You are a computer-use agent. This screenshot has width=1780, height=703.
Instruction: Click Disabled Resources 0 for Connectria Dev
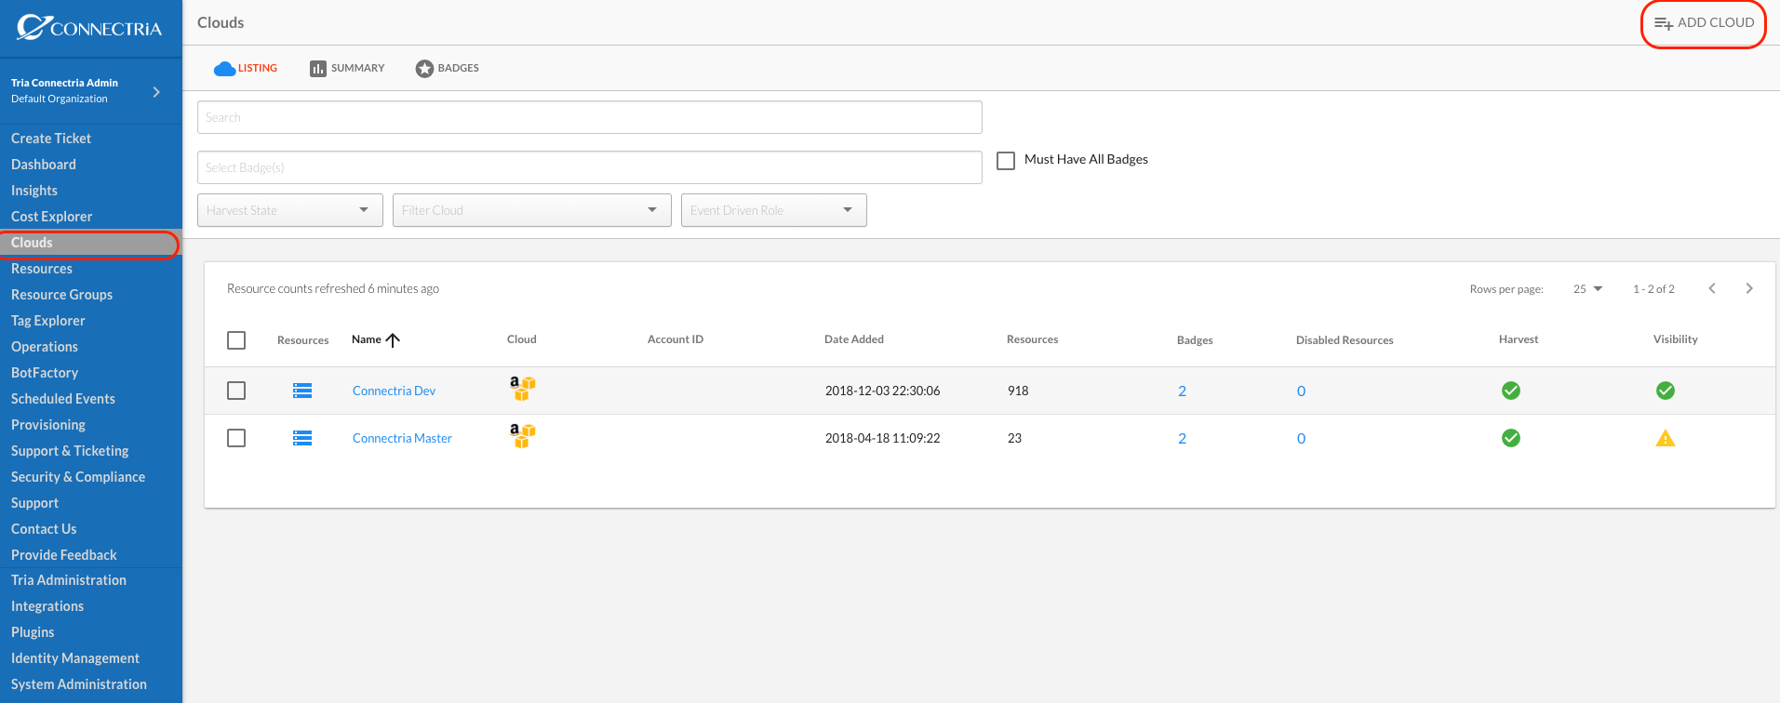point(1301,391)
